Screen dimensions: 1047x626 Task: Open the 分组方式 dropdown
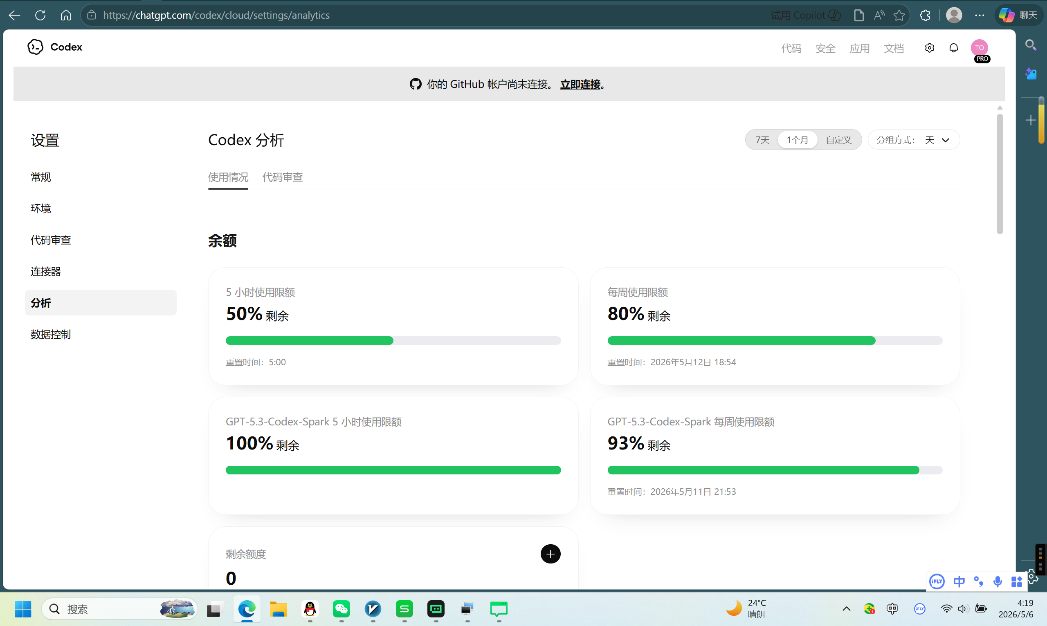click(x=914, y=140)
